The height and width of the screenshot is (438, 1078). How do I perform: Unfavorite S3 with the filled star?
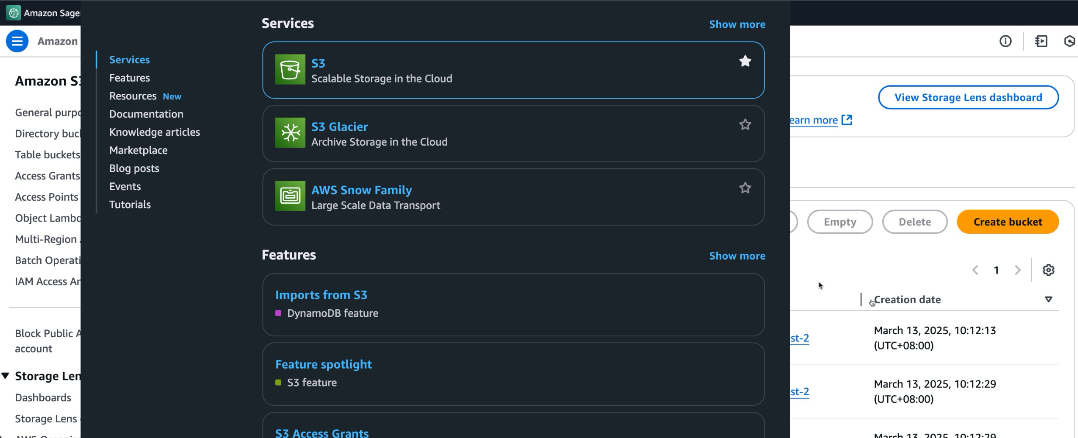(x=745, y=61)
